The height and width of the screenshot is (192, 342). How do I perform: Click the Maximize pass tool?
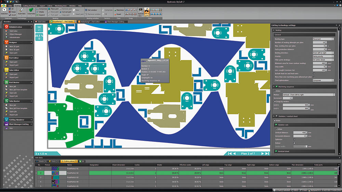(x=119, y=10)
